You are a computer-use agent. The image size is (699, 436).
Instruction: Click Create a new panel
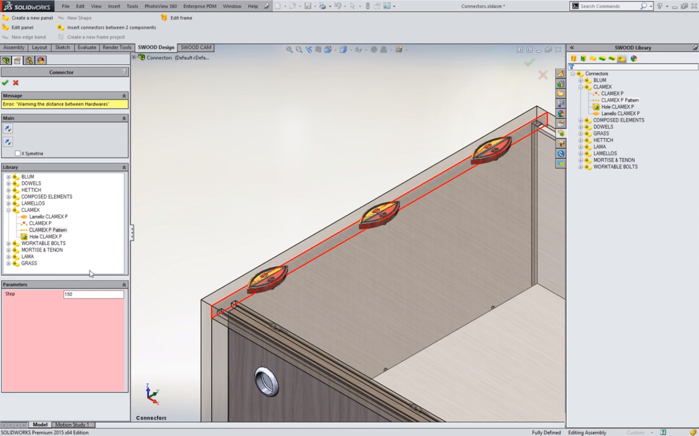point(32,18)
